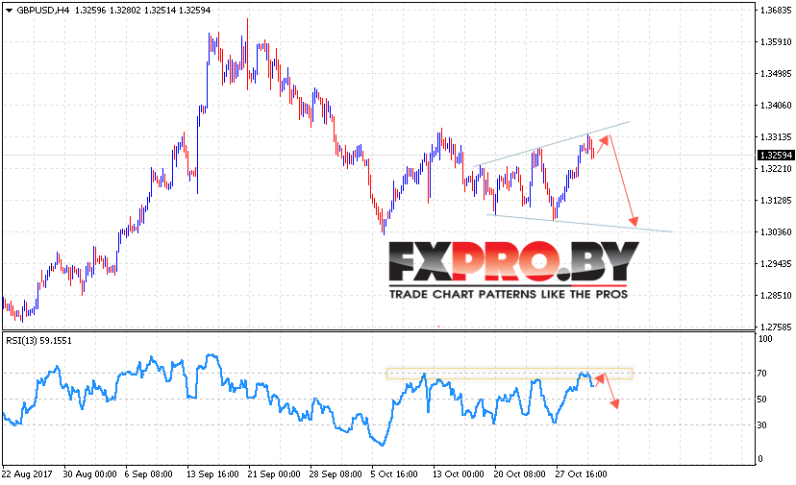Click the 27 Oct 16:00 time label
This screenshot has height=485, width=796.
click(x=582, y=474)
